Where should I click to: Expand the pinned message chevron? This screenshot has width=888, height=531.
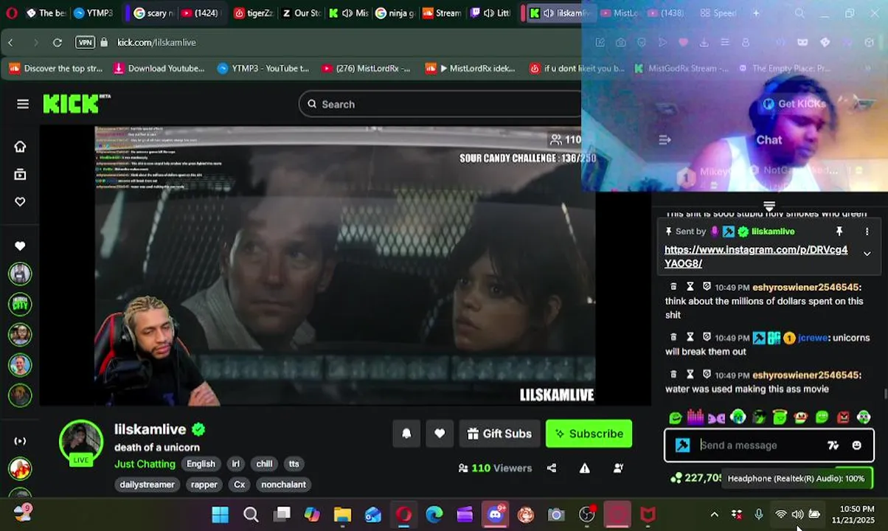tap(867, 254)
